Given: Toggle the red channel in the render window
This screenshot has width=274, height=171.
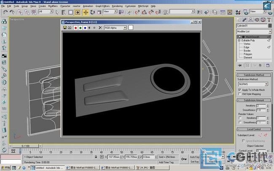Looking at the screenshot, I should [75, 28].
